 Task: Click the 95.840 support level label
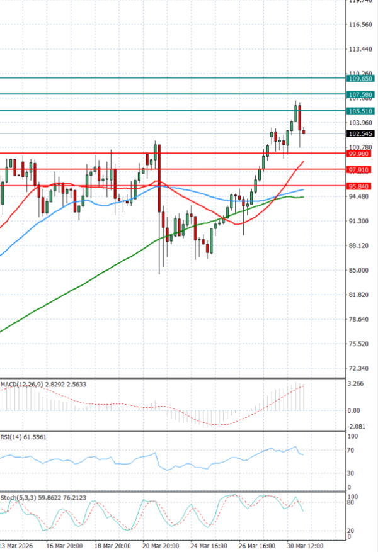(x=361, y=186)
